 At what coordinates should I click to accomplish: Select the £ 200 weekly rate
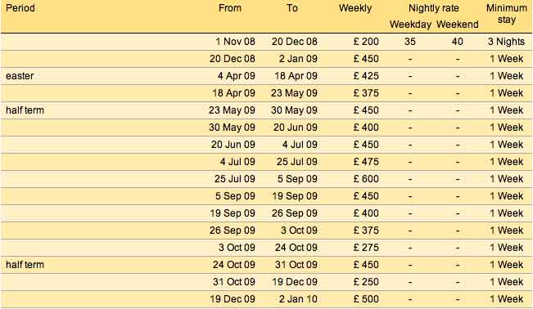click(366, 42)
